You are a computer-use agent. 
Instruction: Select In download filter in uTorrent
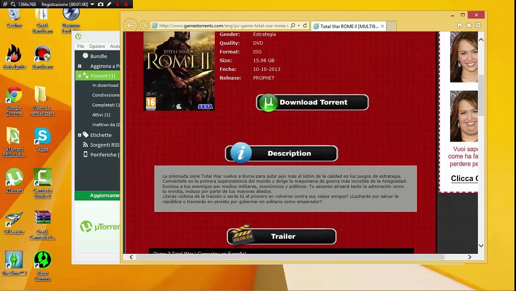tap(105, 85)
